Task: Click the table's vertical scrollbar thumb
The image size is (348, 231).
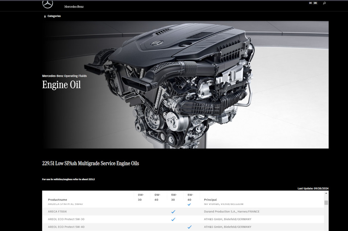Action: tap(326, 203)
